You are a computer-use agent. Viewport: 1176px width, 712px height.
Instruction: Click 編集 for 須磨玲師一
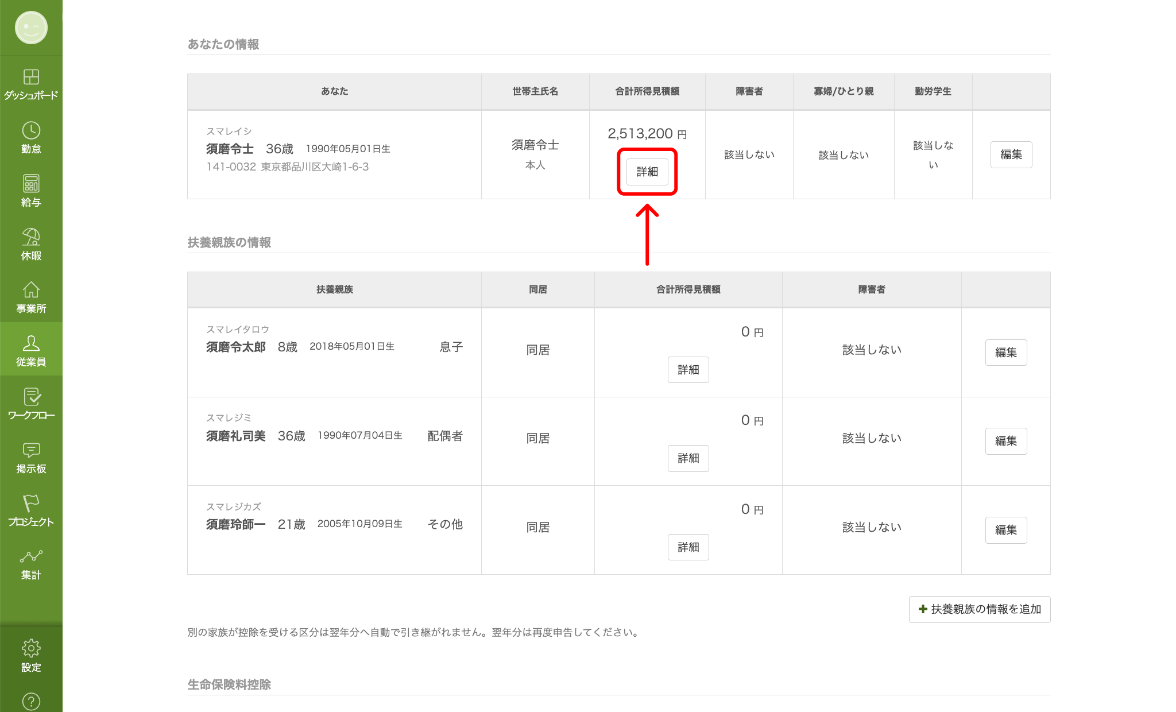click(x=1006, y=530)
